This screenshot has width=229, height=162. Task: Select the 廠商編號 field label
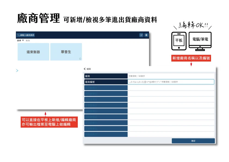[106, 82]
